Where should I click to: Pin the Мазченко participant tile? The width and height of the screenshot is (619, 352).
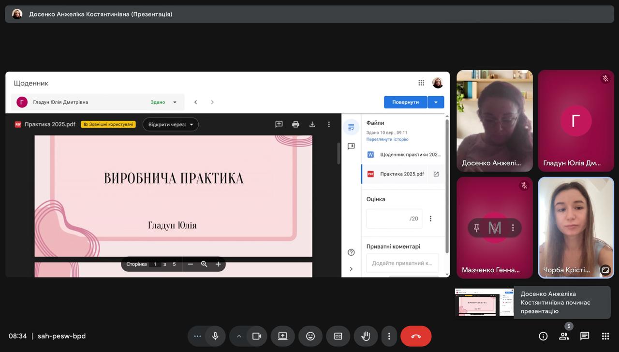point(477,228)
